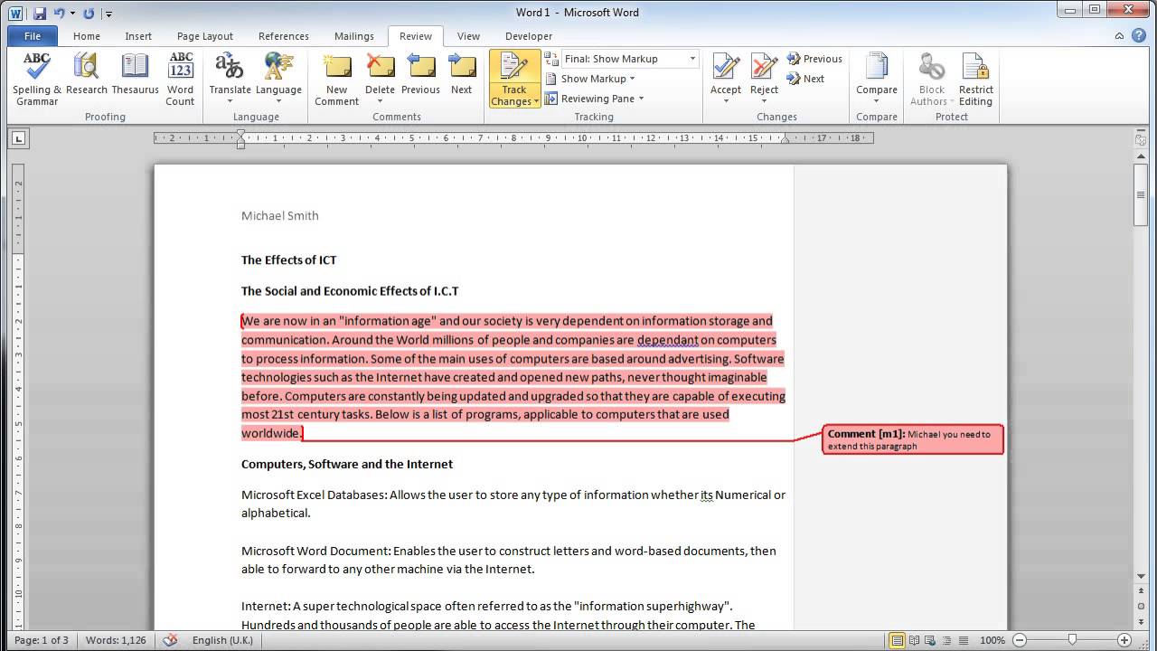Click the tab selector at ruler corner
1157x651 pixels.
pos(18,138)
